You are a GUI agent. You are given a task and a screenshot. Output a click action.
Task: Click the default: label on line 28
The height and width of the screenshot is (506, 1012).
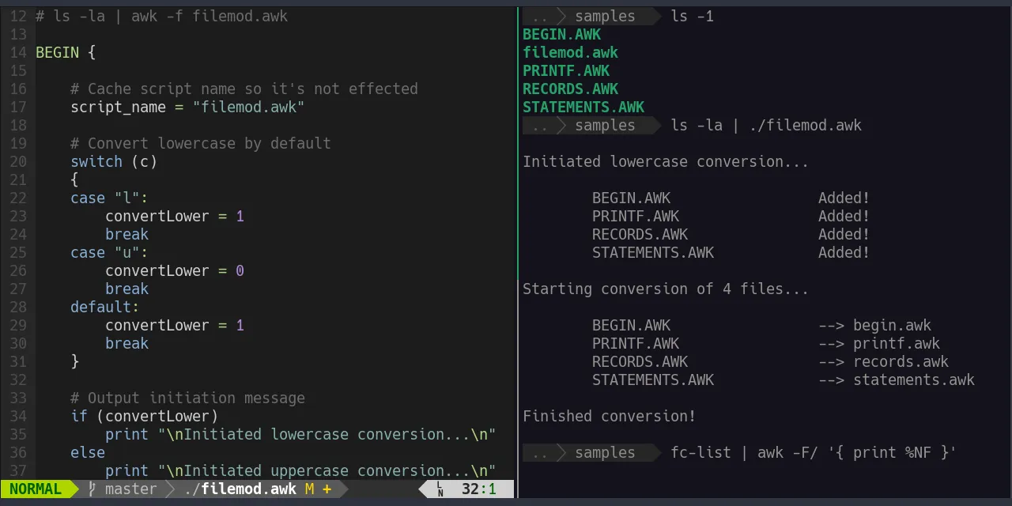coord(104,308)
